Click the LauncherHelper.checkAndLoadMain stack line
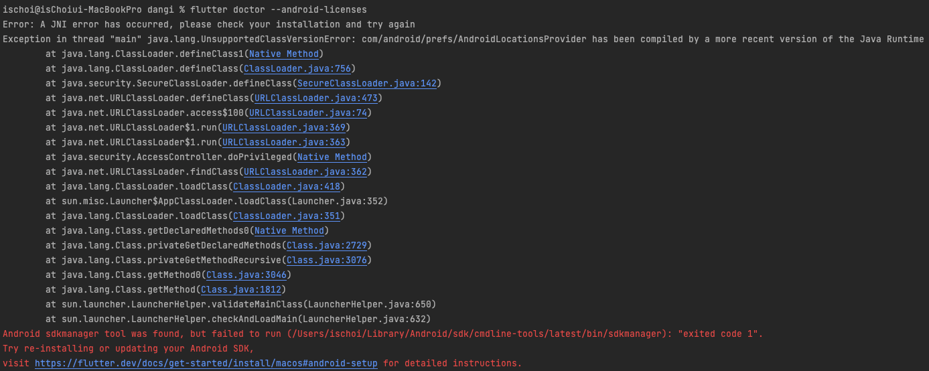The image size is (929, 371). coord(238,319)
